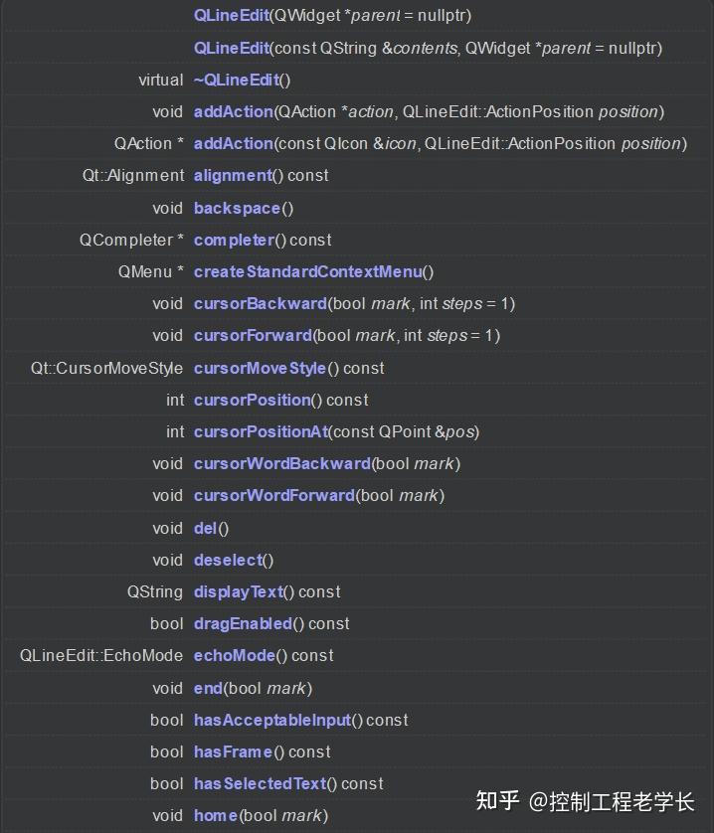Click the displayText function link
The image size is (714, 833).
coord(239,591)
